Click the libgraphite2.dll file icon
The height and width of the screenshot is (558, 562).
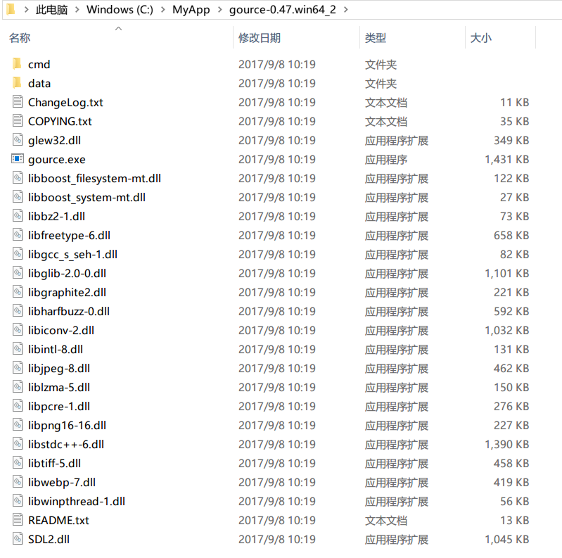point(18,292)
